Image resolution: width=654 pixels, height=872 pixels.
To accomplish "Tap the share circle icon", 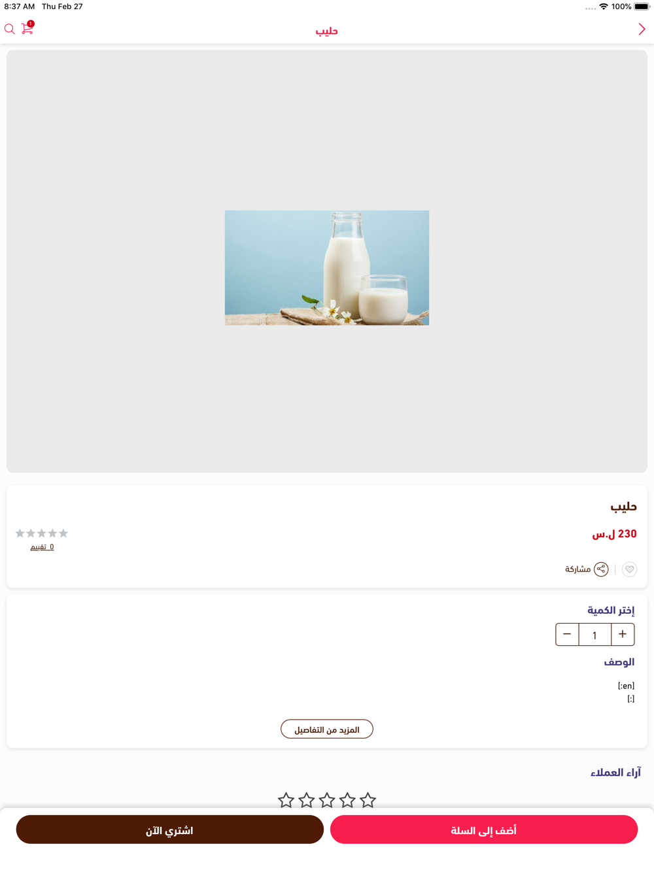I will [x=601, y=569].
